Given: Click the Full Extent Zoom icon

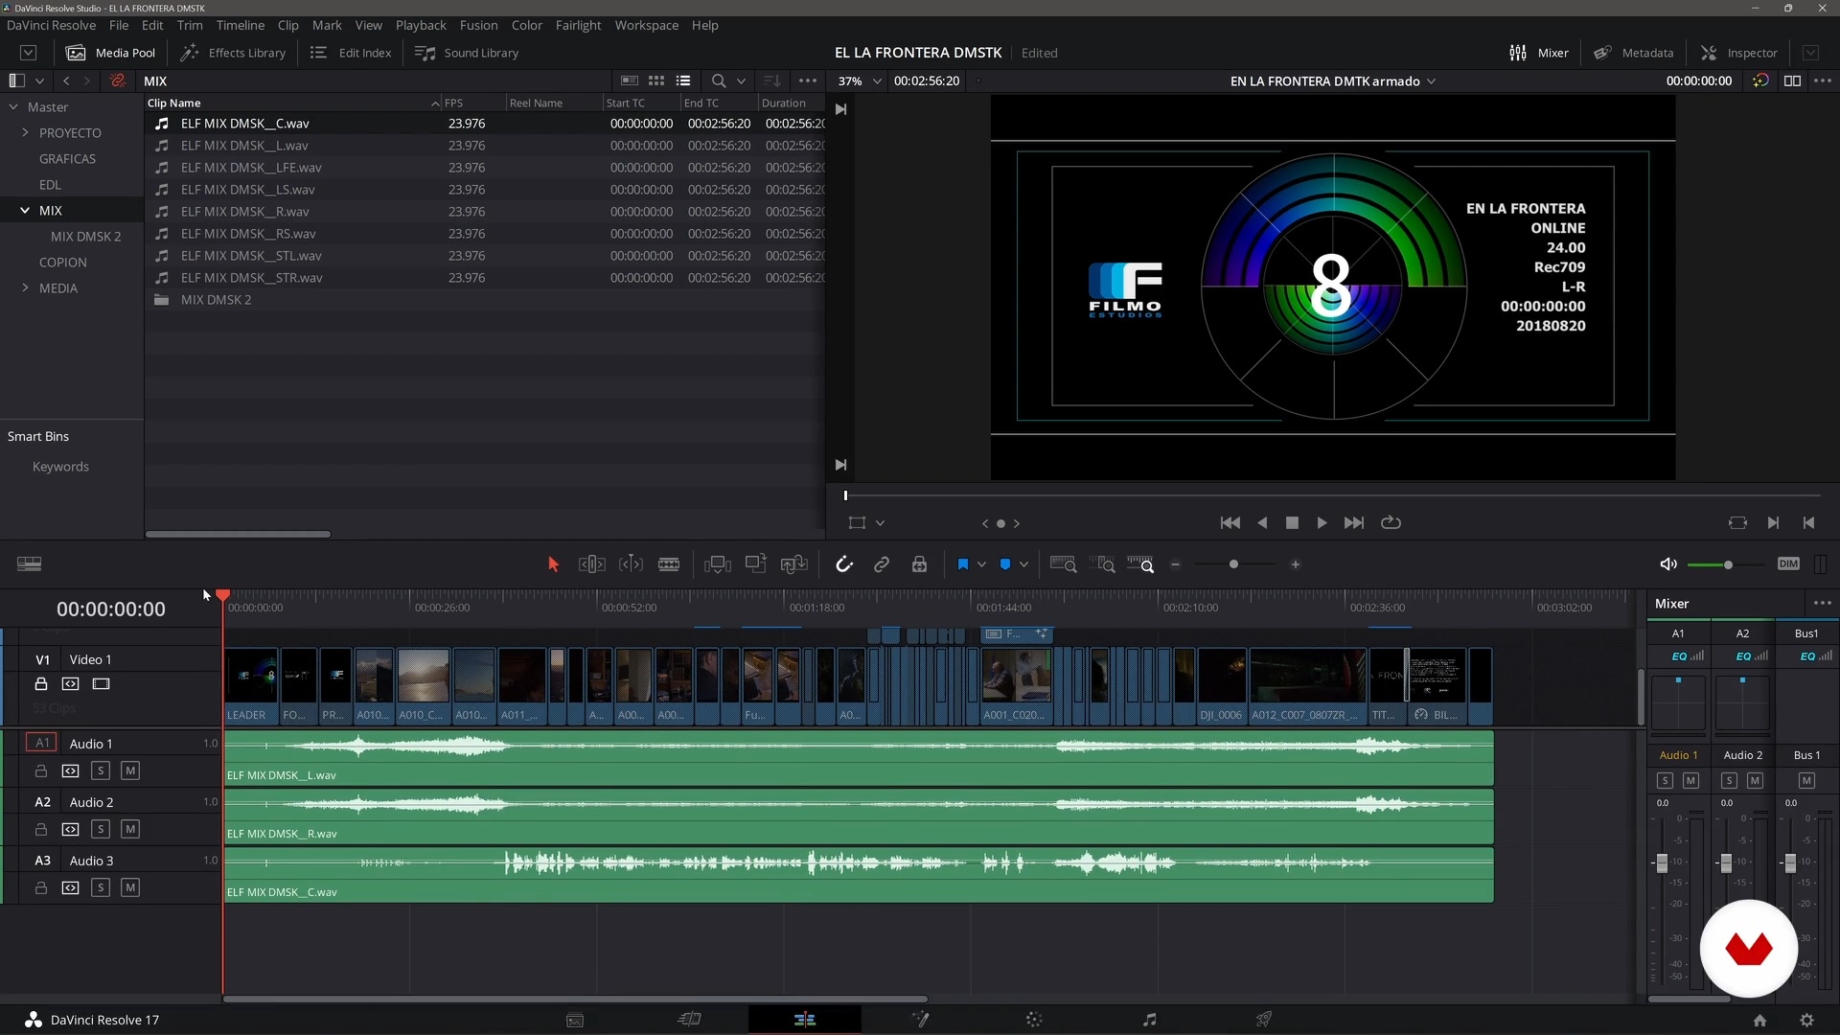Looking at the screenshot, I should [x=1063, y=564].
